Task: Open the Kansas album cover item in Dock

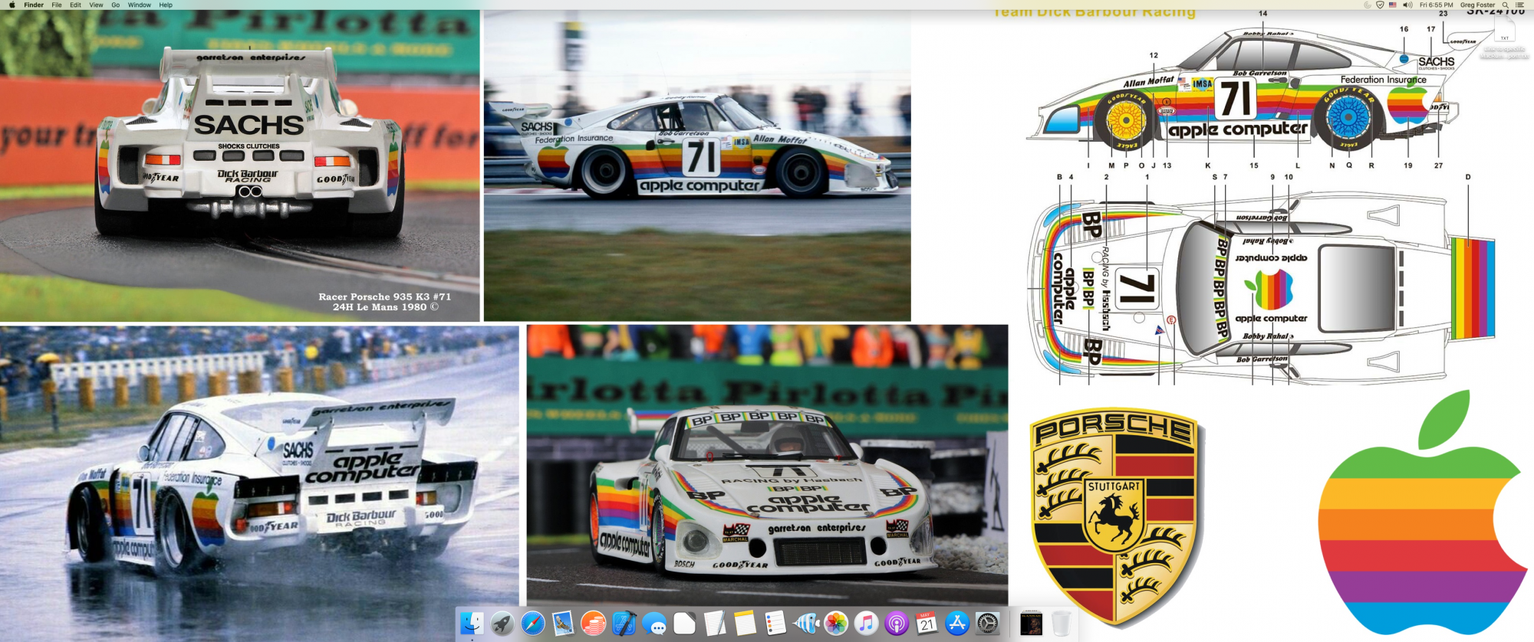Action: click(x=1031, y=623)
